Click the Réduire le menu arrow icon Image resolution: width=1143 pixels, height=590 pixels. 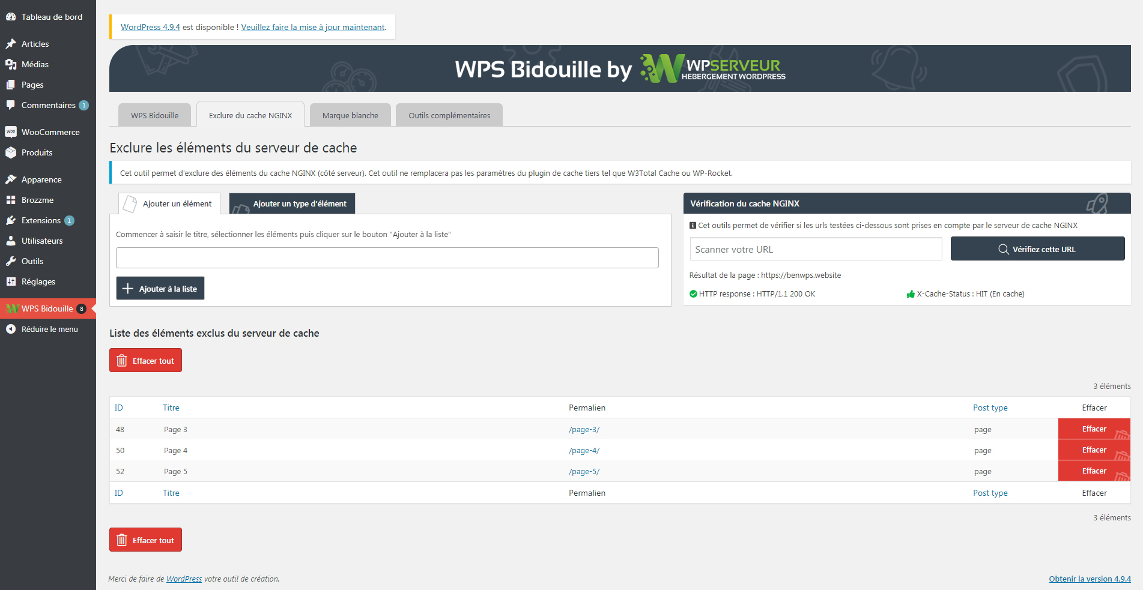point(11,329)
